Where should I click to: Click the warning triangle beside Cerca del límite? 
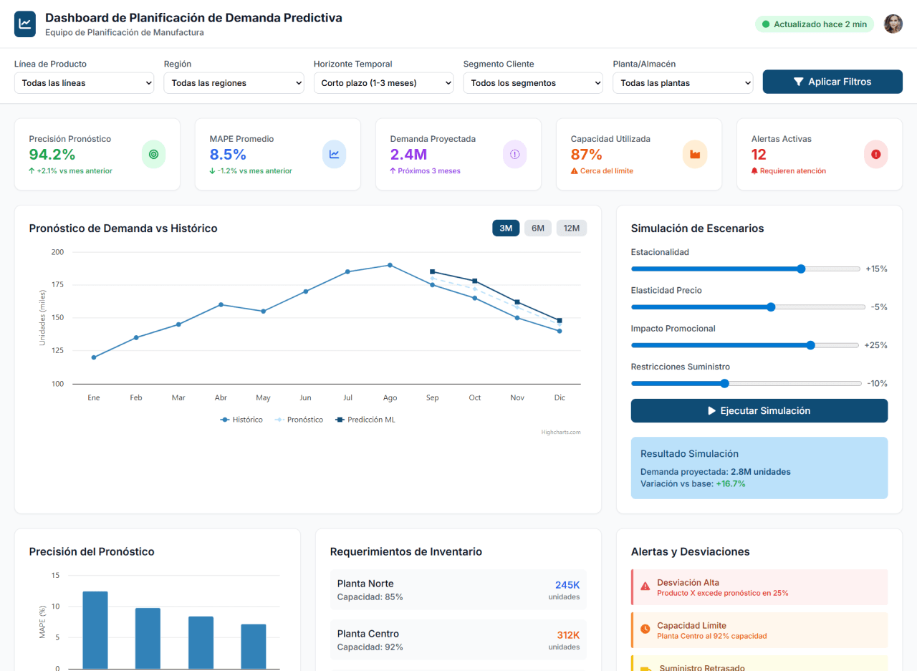[575, 171]
